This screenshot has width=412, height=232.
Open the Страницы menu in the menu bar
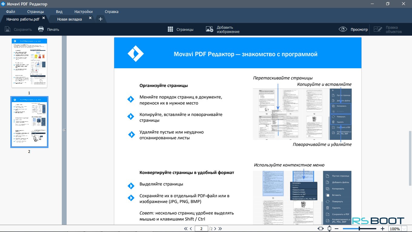(35, 12)
